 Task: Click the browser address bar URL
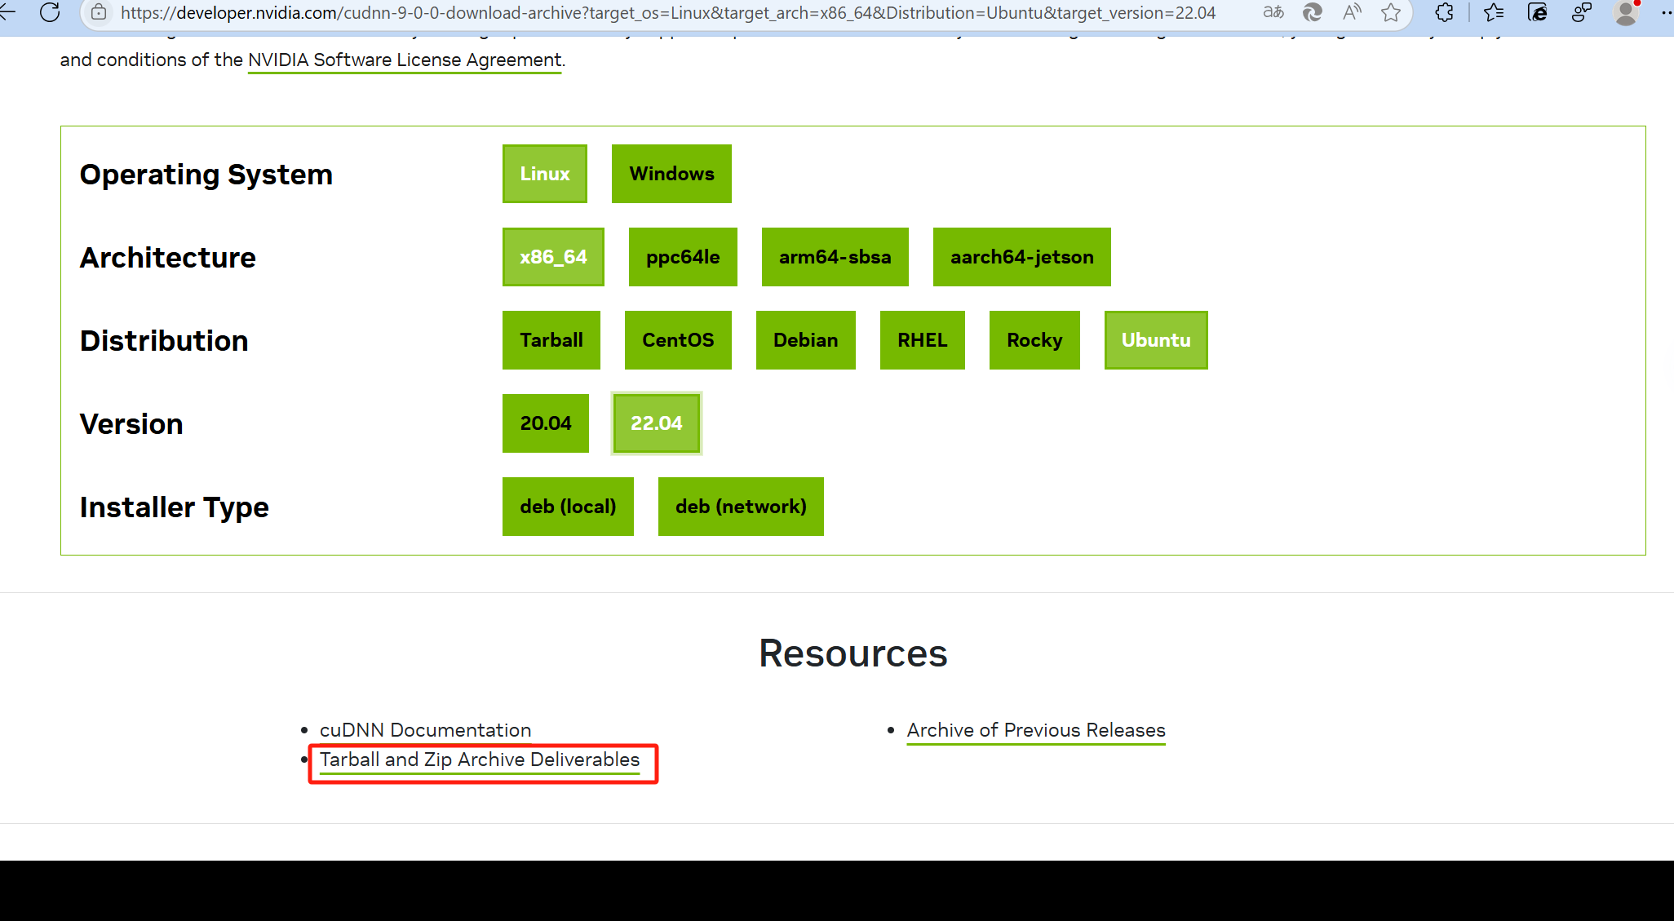[x=667, y=12]
